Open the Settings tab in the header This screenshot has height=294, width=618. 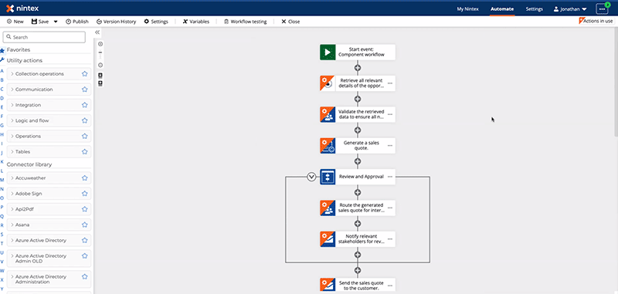pyautogui.click(x=534, y=8)
